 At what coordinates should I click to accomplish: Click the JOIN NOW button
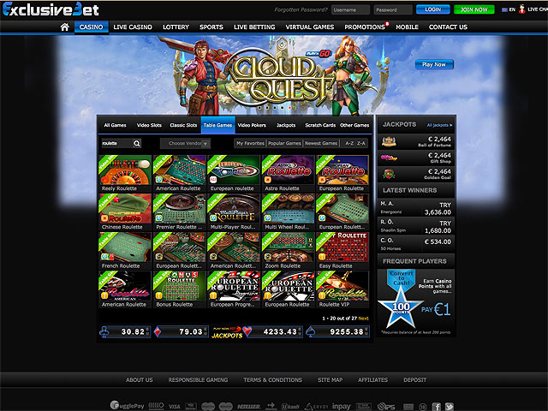tap(474, 9)
